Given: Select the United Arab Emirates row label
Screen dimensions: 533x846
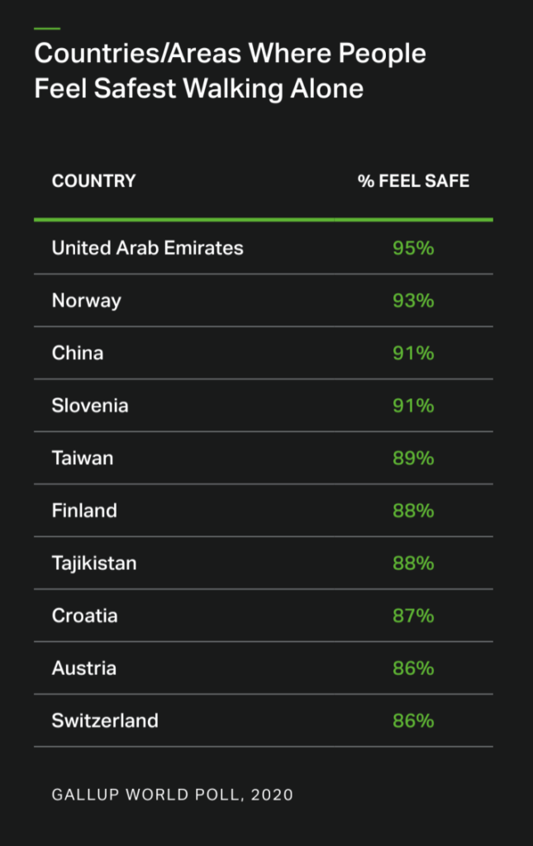Looking at the screenshot, I should (x=147, y=248).
